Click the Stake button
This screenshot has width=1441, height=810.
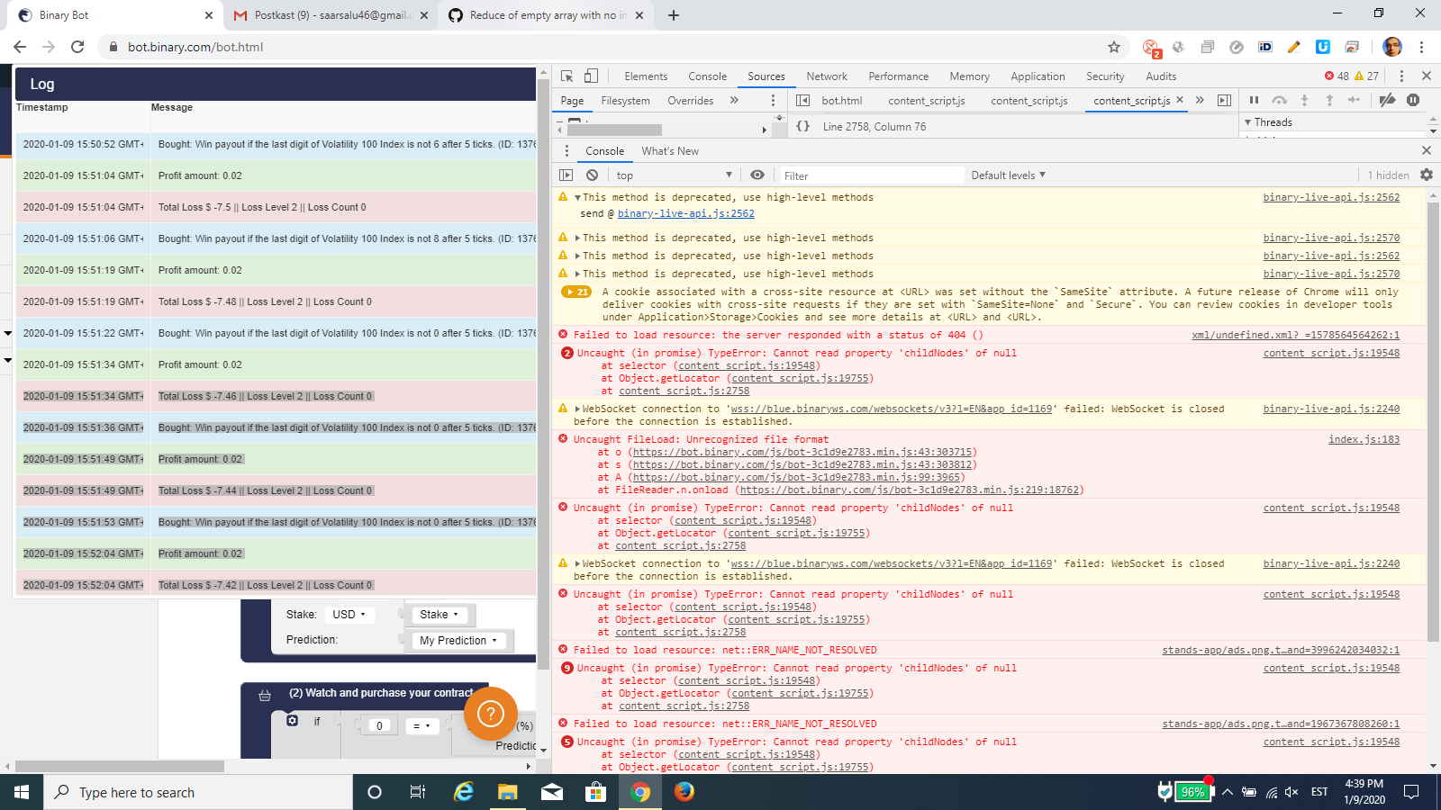pyautogui.click(x=439, y=615)
